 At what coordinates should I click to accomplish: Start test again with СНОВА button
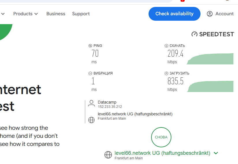click(x=161, y=137)
